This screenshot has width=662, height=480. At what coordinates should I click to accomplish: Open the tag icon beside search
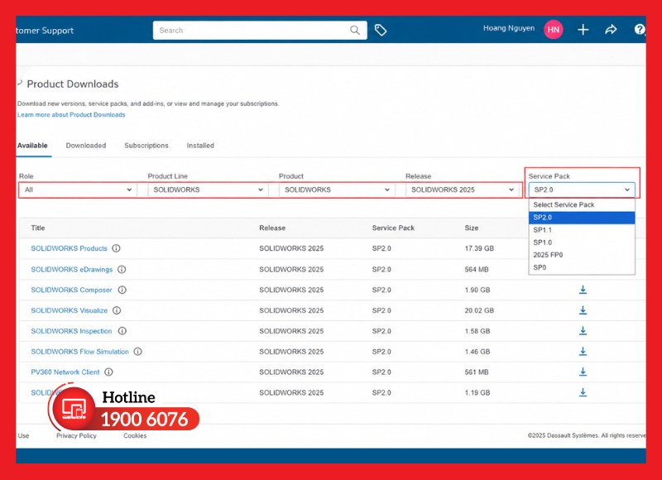[x=381, y=30]
